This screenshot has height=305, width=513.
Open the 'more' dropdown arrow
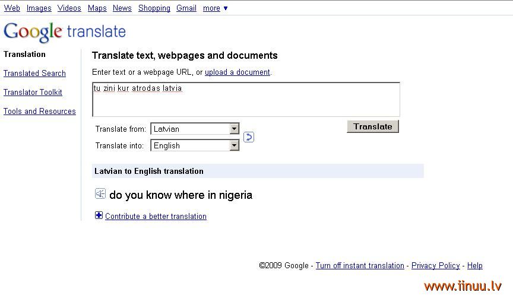tap(226, 8)
